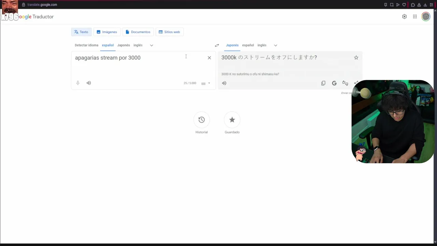Image resolution: width=437 pixels, height=246 pixels.
Task: Click the Japanese translated text
Action: coord(269,57)
